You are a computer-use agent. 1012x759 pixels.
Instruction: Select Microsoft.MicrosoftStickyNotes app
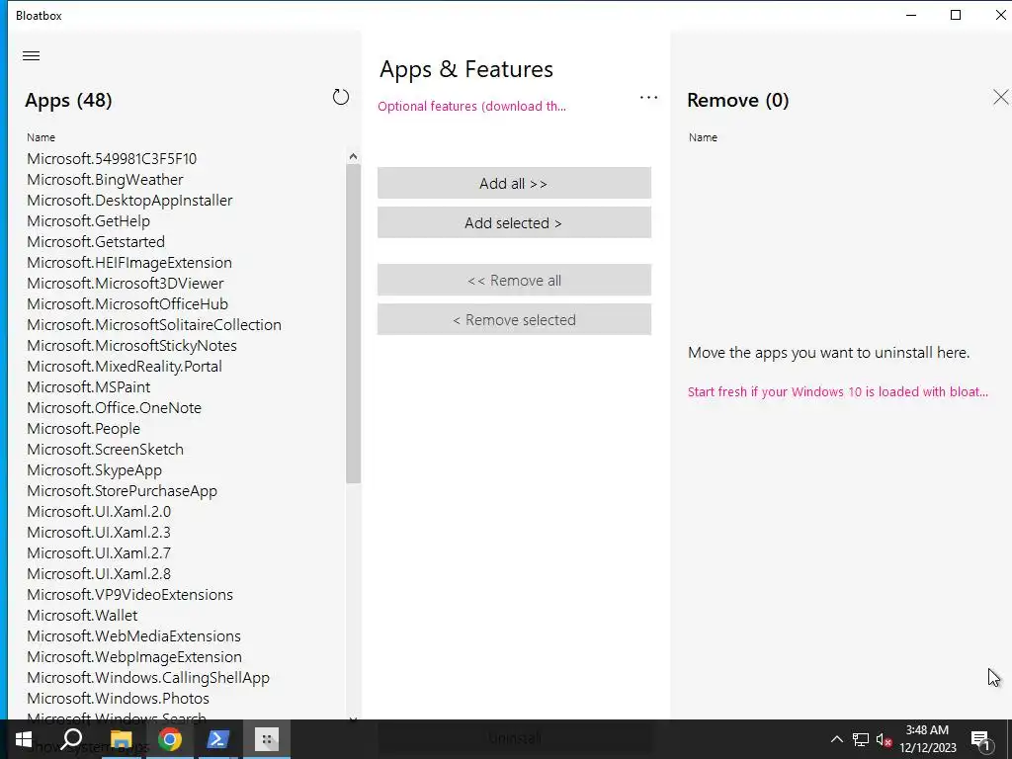(x=131, y=345)
